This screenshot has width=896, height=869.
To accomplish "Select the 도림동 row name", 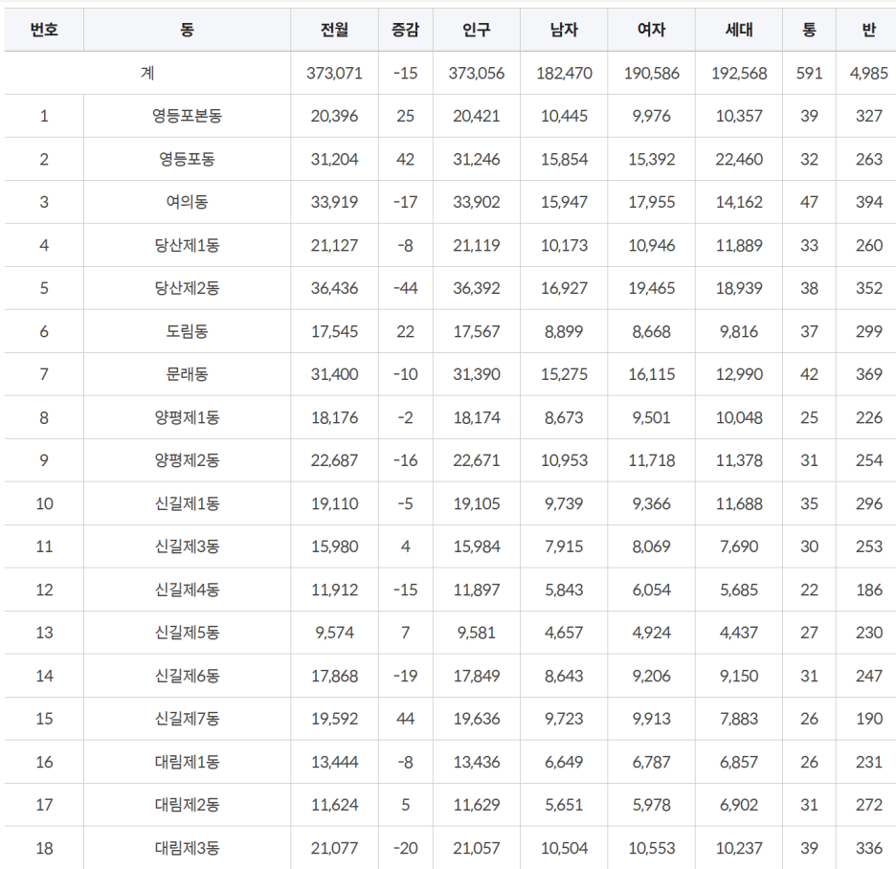I will tap(187, 331).
